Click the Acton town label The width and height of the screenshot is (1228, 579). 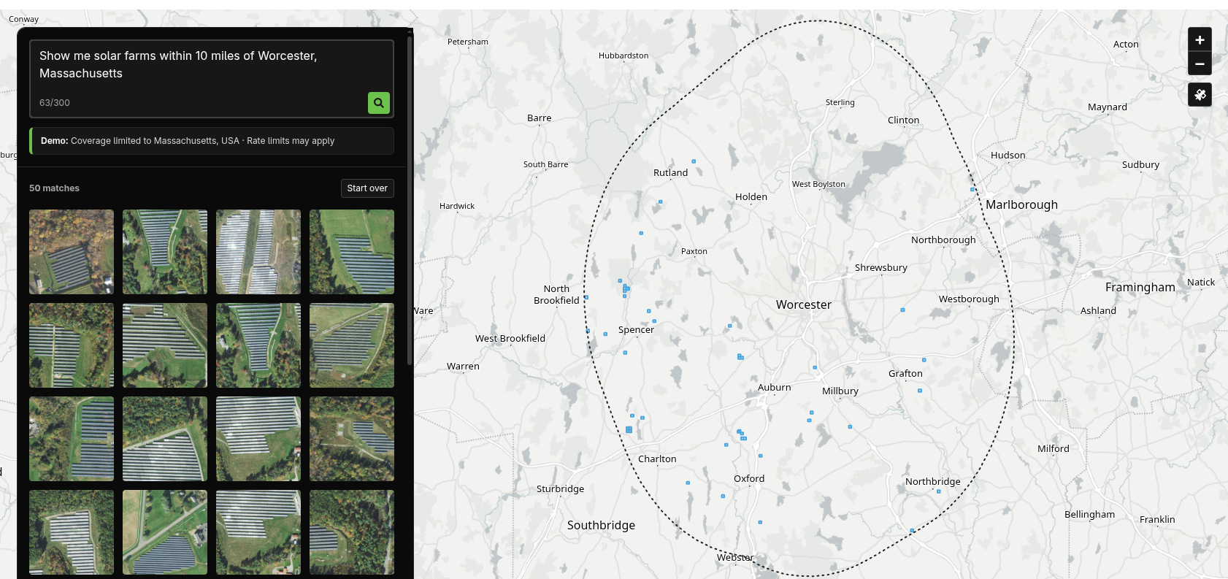point(1126,44)
